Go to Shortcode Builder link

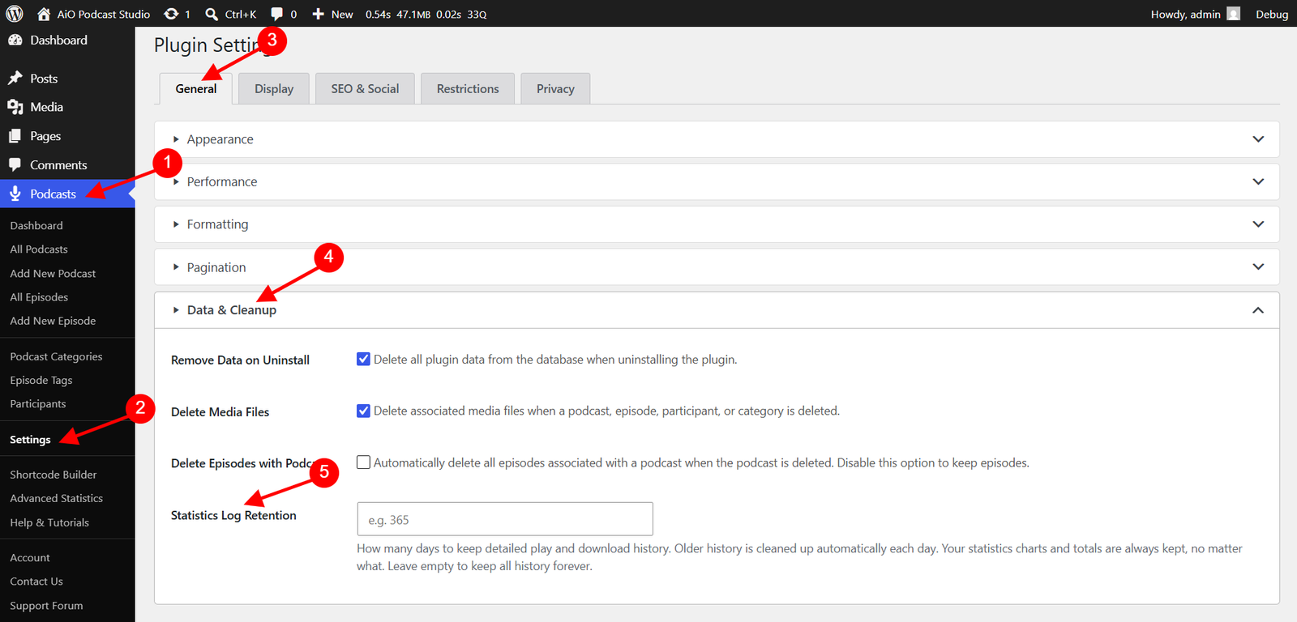click(x=54, y=475)
